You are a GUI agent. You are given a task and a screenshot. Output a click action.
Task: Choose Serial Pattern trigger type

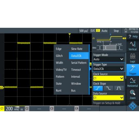click(x=79, y=63)
